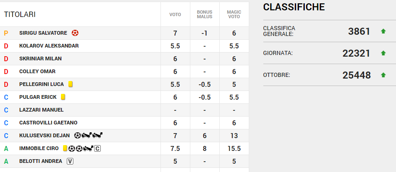Click the green arrow beside Giornata ranking
Viewport: 396px width, 172px height.
point(383,53)
